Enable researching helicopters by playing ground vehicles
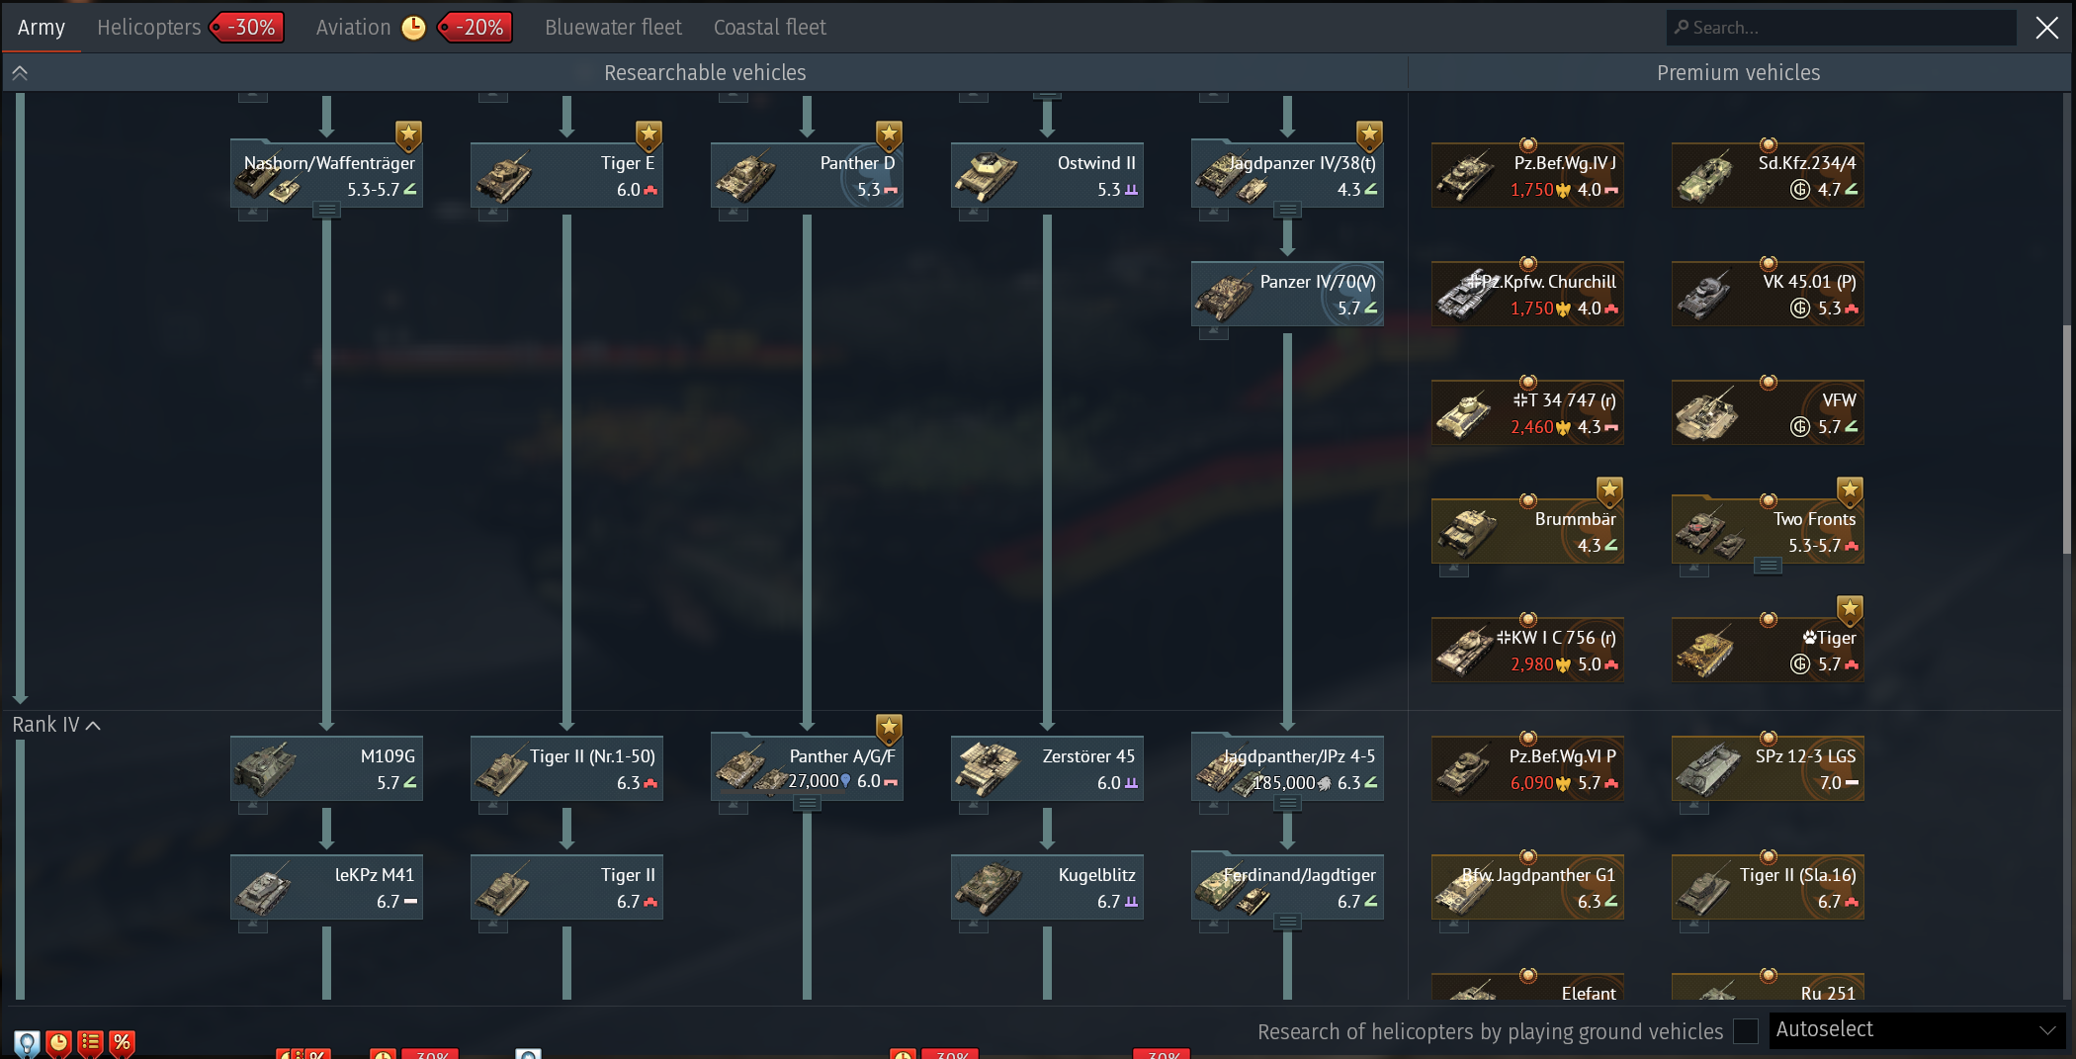This screenshot has width=2076, height=1059. [x=1746, y=1031]
